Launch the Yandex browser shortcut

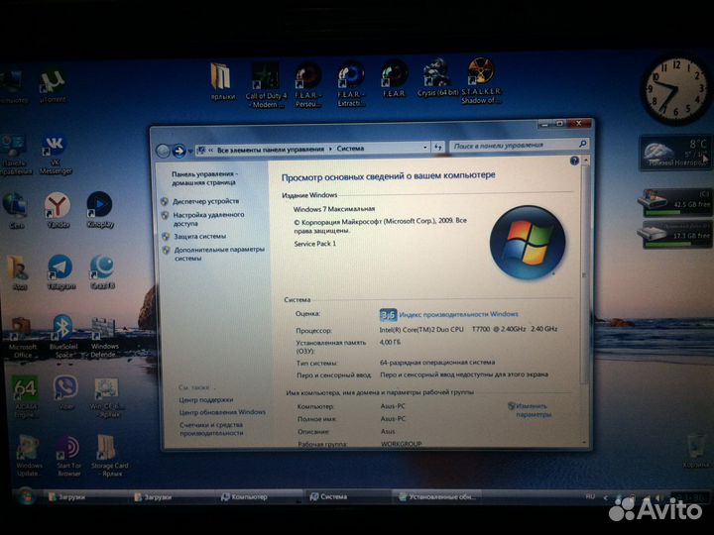[x=58, y=210]
